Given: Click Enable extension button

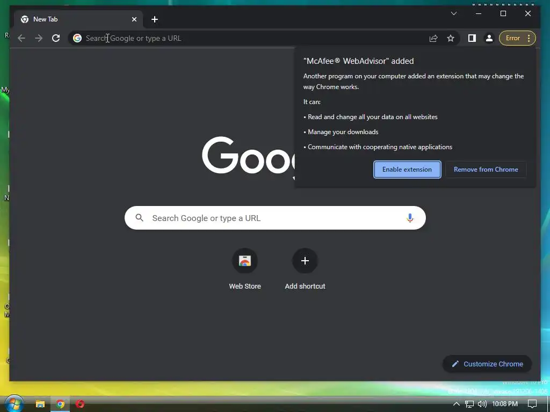Looking at the screenshot, I should tap(407, 170).
